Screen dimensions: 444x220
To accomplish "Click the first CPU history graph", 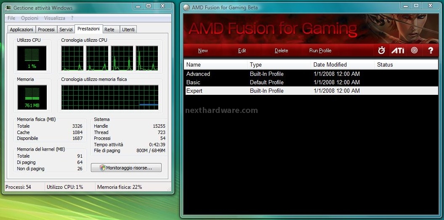I will [x=72, y=58].
